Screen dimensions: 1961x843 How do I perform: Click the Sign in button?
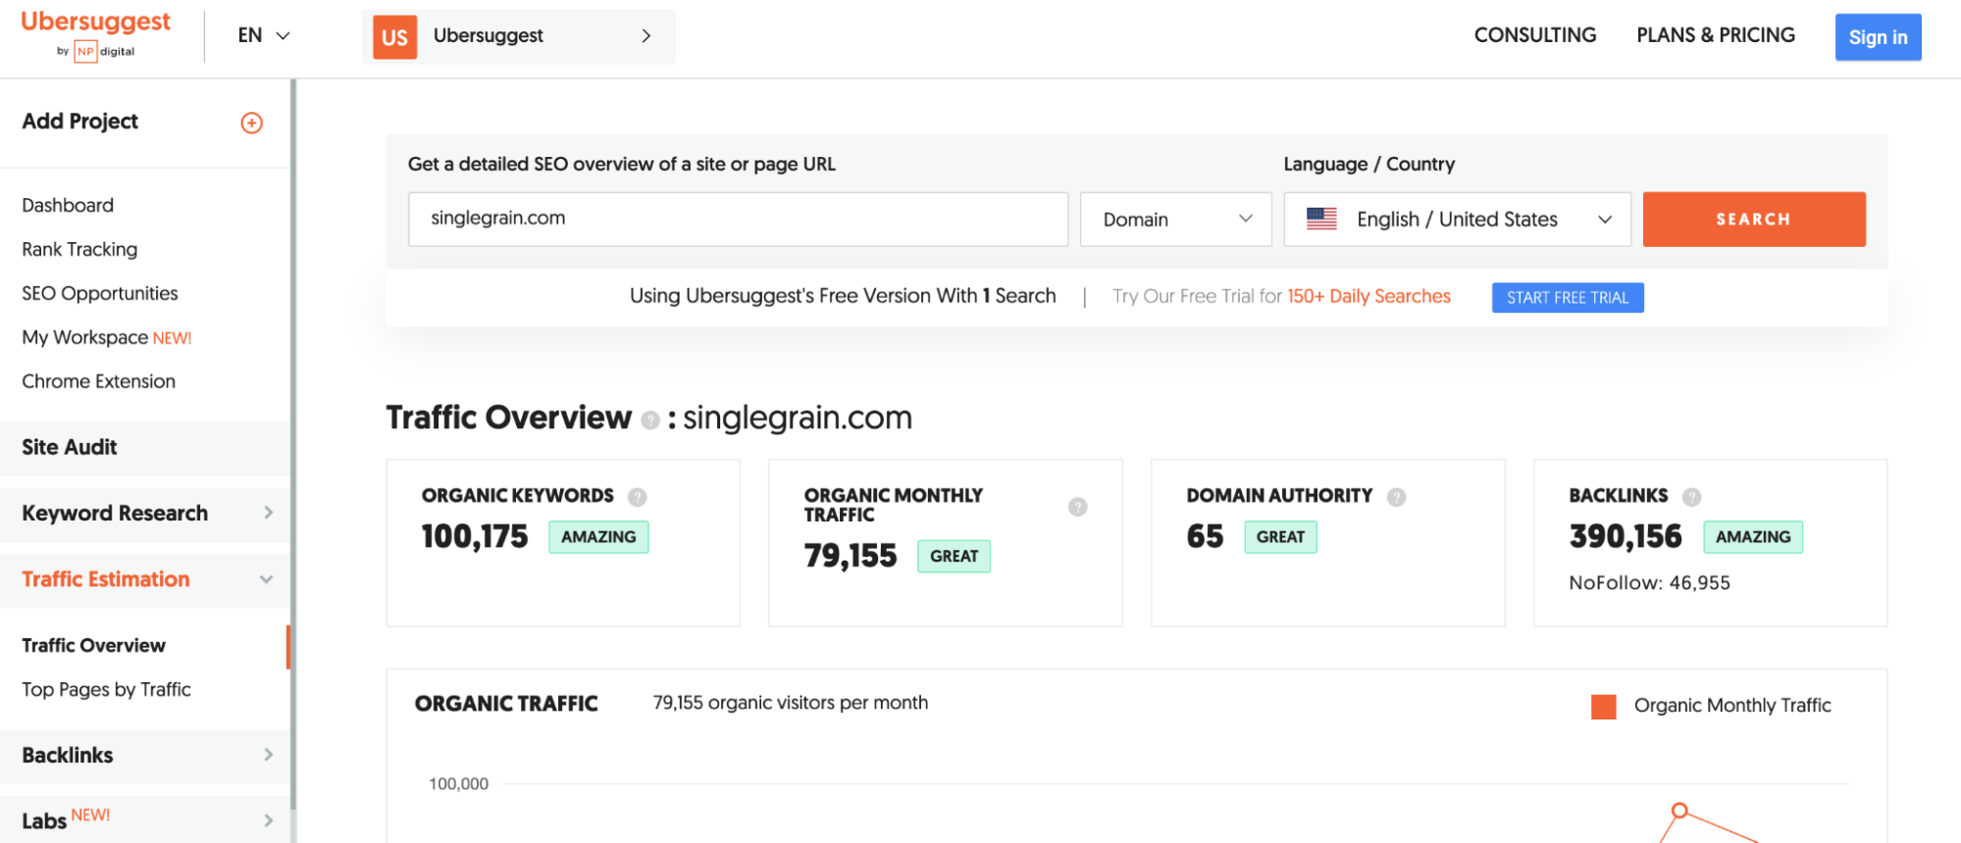(x=1878, y=37)
